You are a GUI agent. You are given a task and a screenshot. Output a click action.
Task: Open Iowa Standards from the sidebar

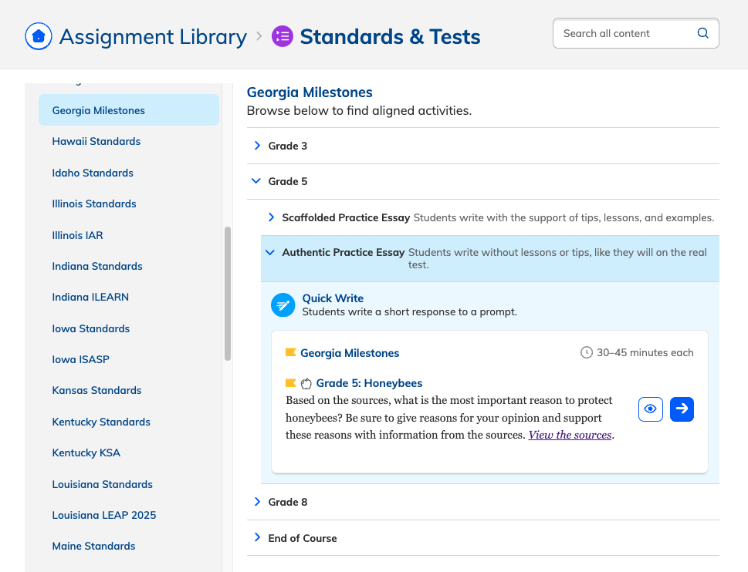90,328
